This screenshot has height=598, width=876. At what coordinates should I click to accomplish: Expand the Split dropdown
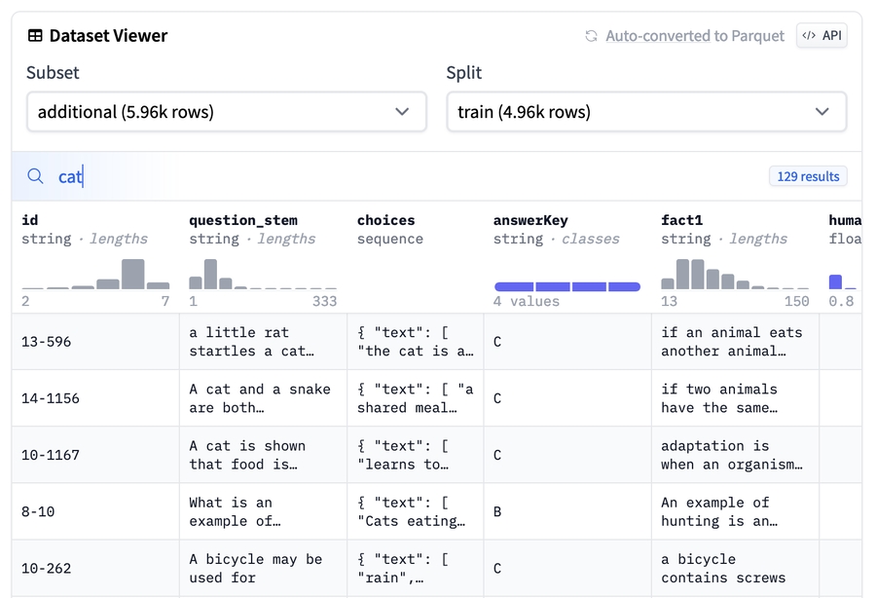tap(645, 112)
